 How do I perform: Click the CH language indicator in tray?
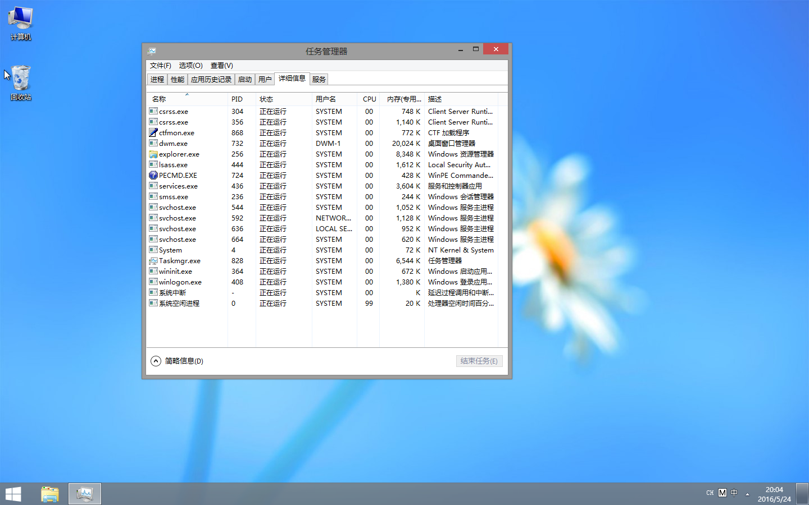click(710, 493)
